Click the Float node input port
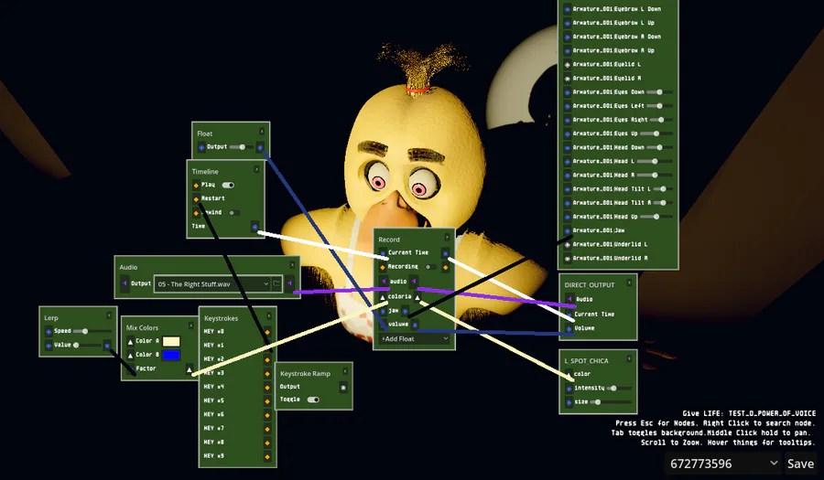The height and width of the screenshot is (480, 824). tap(201, 147)
